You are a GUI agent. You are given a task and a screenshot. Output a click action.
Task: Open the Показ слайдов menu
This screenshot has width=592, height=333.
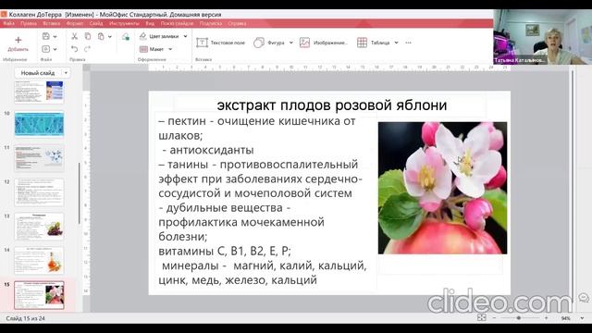point(177,23)
